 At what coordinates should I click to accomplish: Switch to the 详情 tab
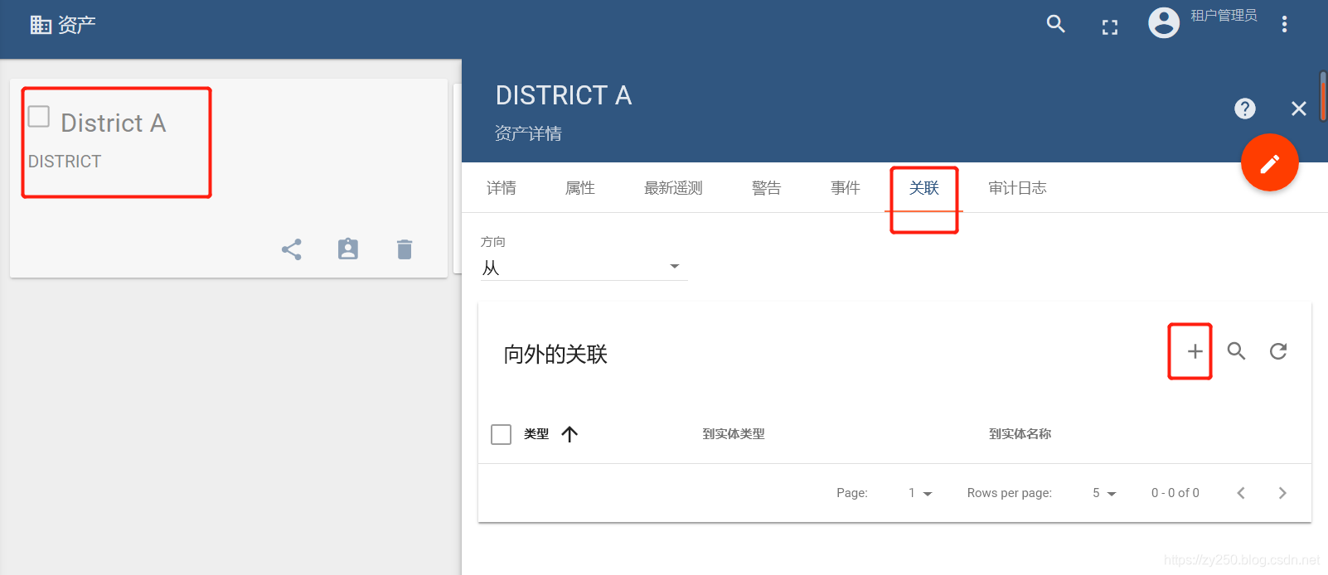[x=502, y=188]
